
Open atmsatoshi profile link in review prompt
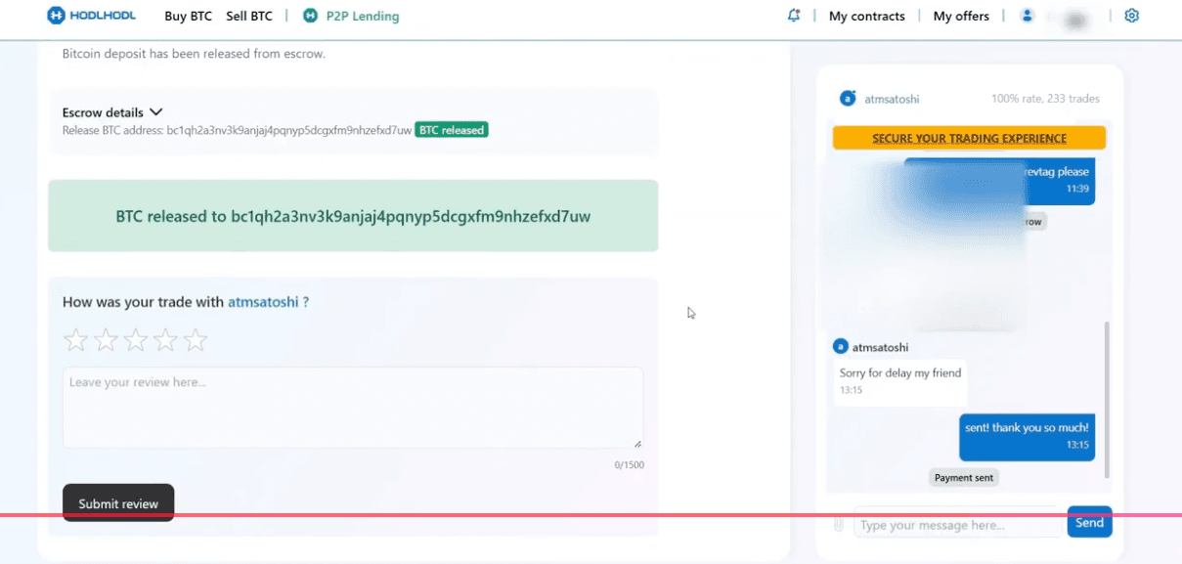[263, 302]
